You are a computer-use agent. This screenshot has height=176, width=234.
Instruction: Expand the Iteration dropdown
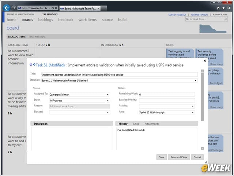[195, 81]
